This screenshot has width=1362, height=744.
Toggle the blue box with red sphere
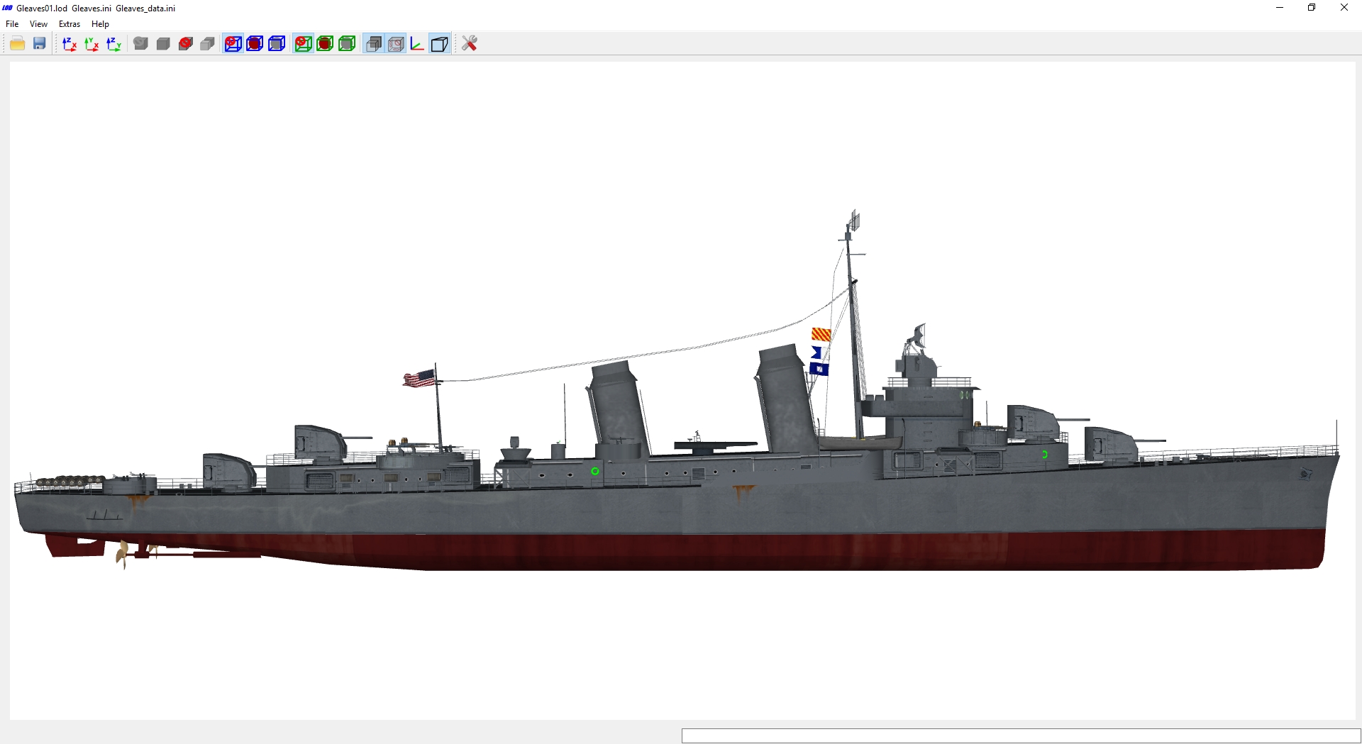pos(255,44)
